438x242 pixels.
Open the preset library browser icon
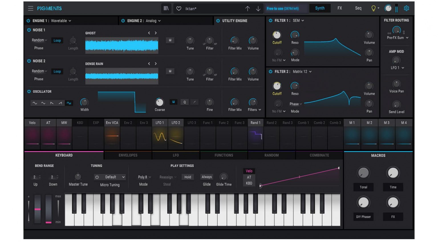coord(166,9)
